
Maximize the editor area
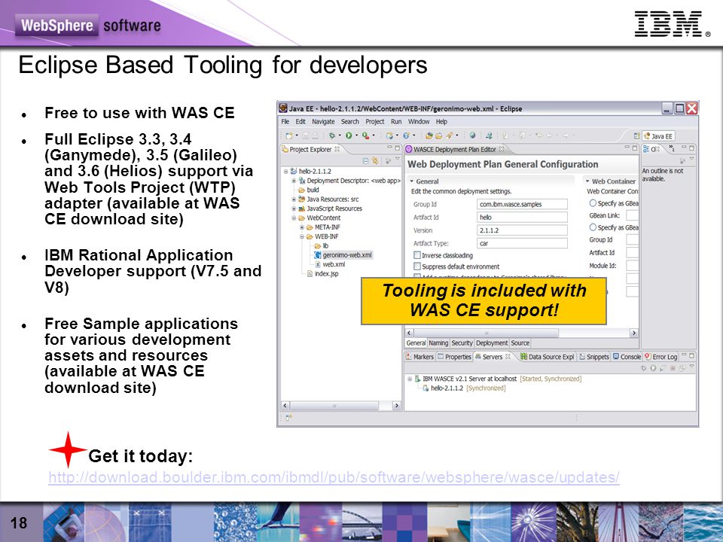(634, 148)
